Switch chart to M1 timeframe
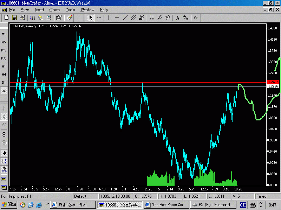 4,34
